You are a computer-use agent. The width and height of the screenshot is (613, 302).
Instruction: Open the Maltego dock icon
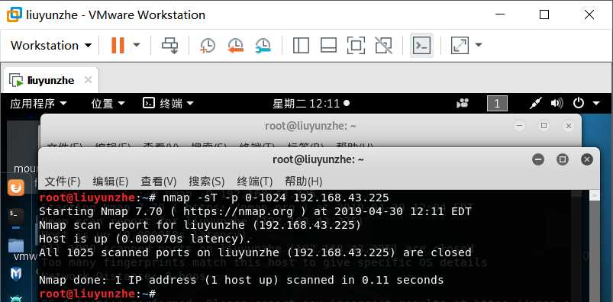pos(16,274)
